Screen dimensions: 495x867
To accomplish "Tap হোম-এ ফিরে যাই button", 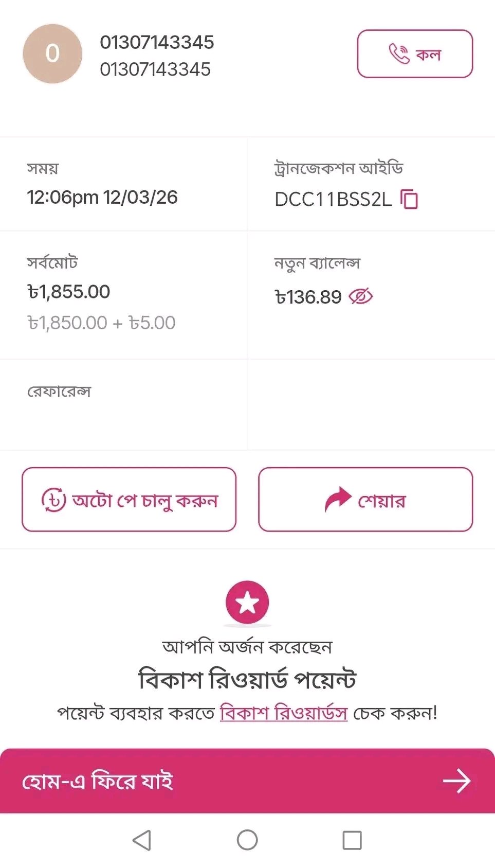I will pos(98,781).
